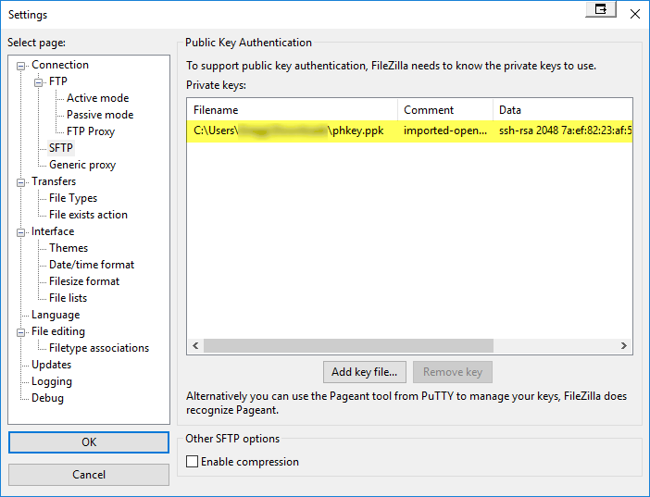Go to File exists action page
Screen dimensions: 650x497
tap(88, 215)
